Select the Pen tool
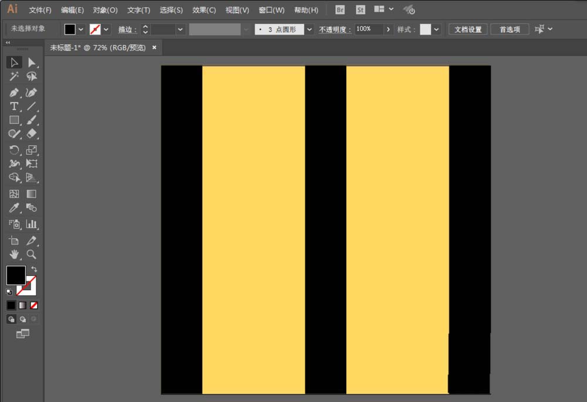 14,93
